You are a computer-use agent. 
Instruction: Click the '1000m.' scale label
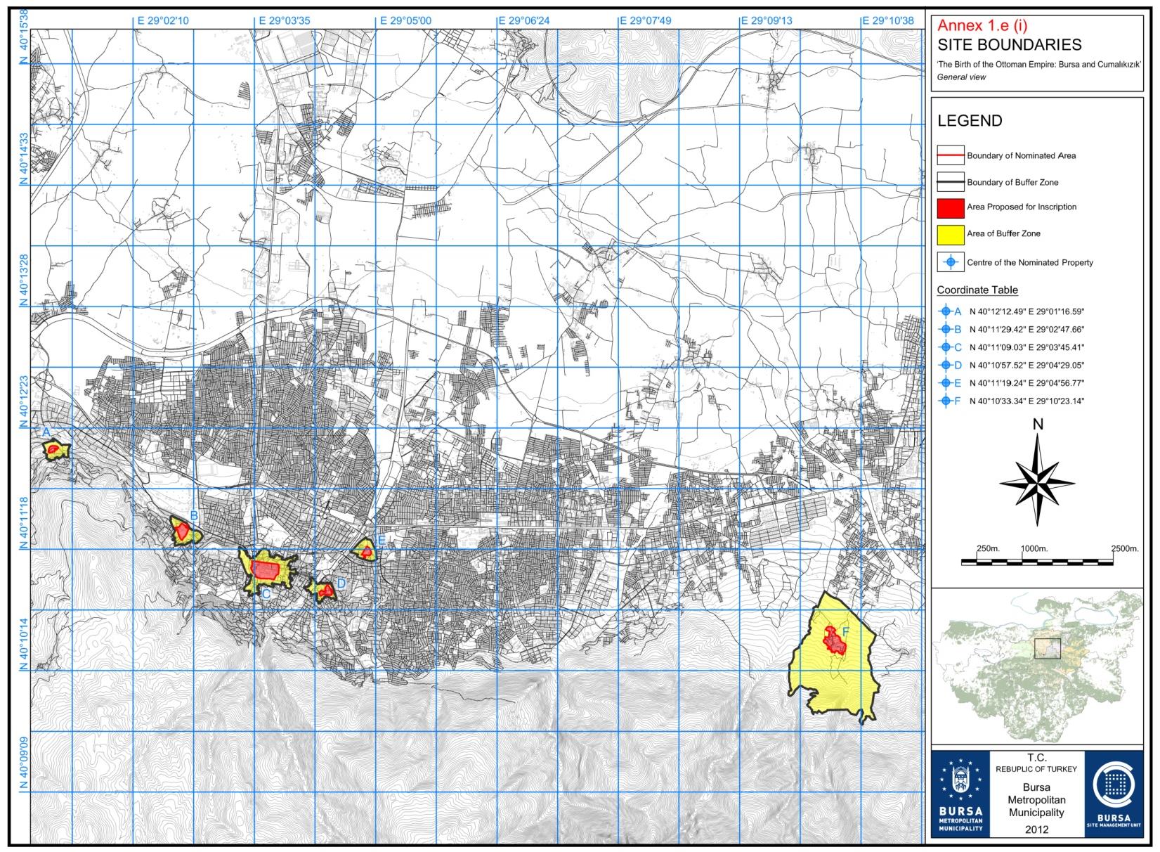pyautogui.click(x=1035, y=548)
